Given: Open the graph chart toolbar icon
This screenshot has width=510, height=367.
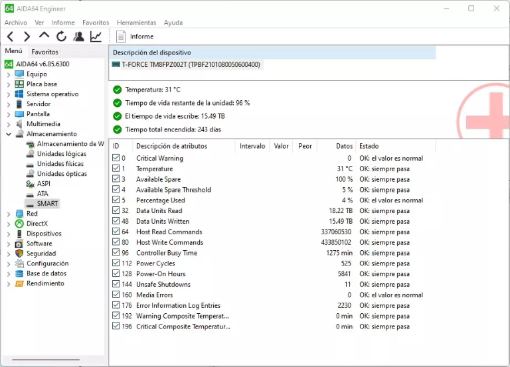Looking at the screenshot, I should [96, 37].
